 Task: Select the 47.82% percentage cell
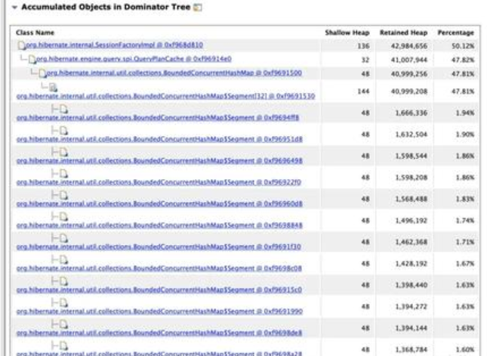point(463,60)
